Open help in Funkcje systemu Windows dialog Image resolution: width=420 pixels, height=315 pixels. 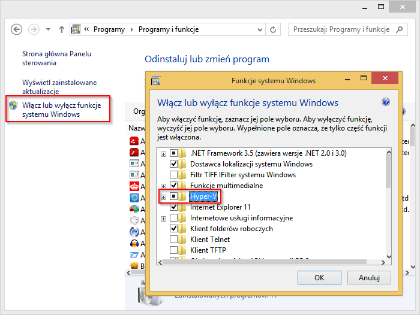tap(385, 102)
